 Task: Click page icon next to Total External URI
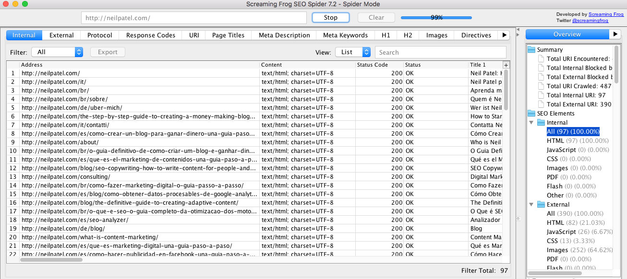[x=541, y=105]
